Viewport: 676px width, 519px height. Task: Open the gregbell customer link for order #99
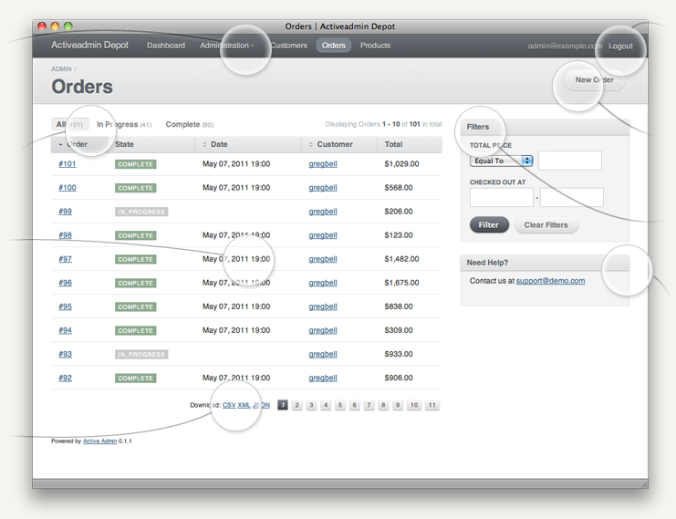[x=323, y=212]
